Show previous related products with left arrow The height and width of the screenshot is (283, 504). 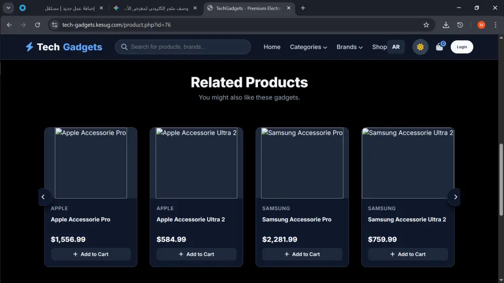43,197
